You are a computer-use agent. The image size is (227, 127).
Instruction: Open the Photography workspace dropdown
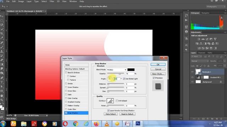(216, 7)
